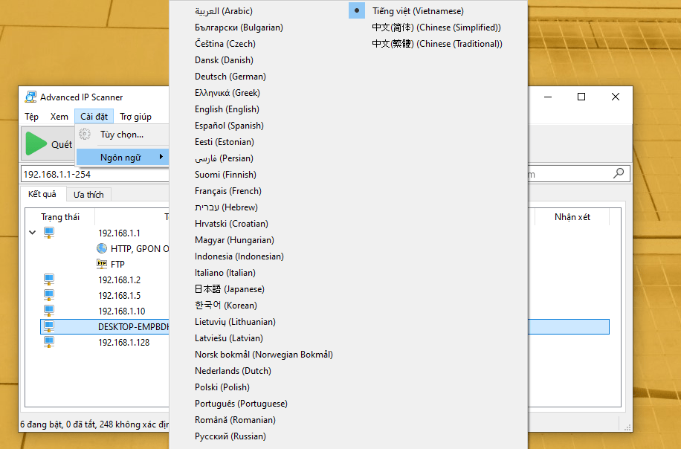The height and width of the screenshot is (449, 681).
Task: Switch language to Français (French)
Action: (228, 190)
